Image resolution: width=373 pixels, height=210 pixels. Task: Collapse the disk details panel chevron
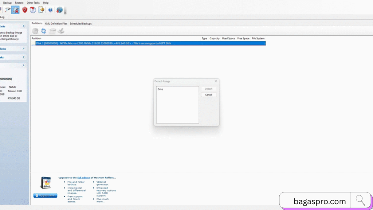24,65
